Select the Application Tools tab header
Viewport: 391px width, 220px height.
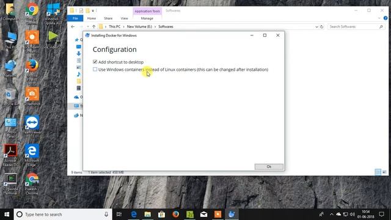147,11
